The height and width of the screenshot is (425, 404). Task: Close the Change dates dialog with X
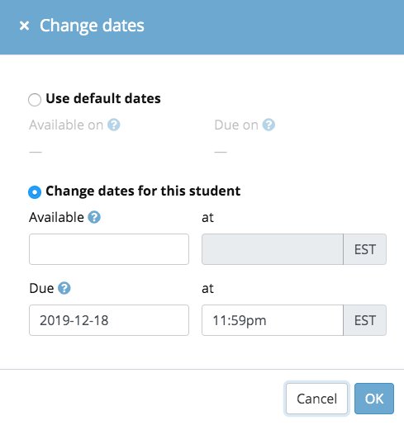click(24, 26)
